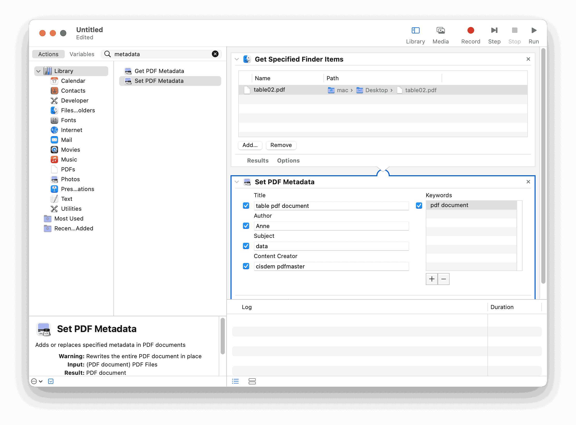Click the Record button in the toolbar
Image resolution: width=576 pixels, height=425 pixels.
tap(471, 30)
